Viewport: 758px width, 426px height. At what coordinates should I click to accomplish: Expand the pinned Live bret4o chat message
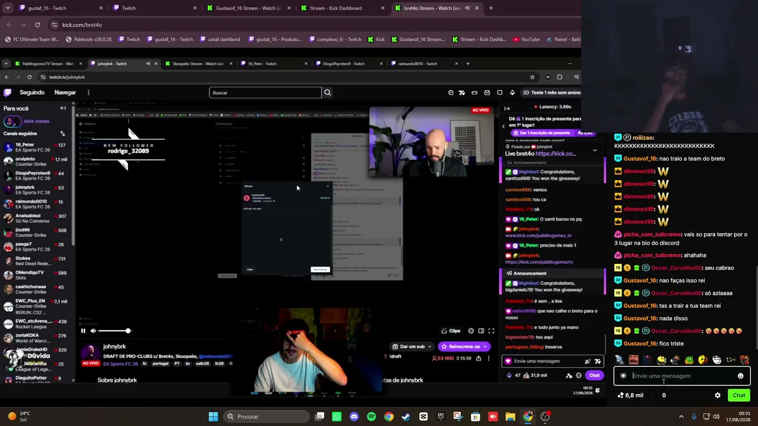(595, 150)
